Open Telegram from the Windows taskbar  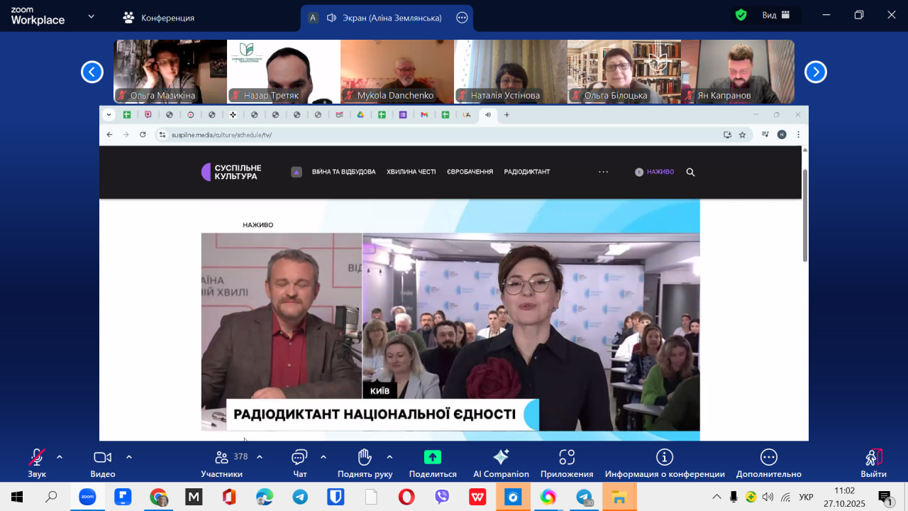point(300,497)
